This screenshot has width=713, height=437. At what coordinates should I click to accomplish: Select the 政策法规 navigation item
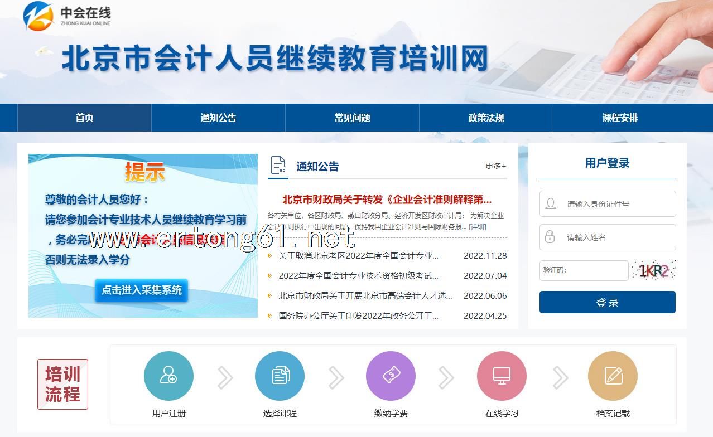pos(486,118)
